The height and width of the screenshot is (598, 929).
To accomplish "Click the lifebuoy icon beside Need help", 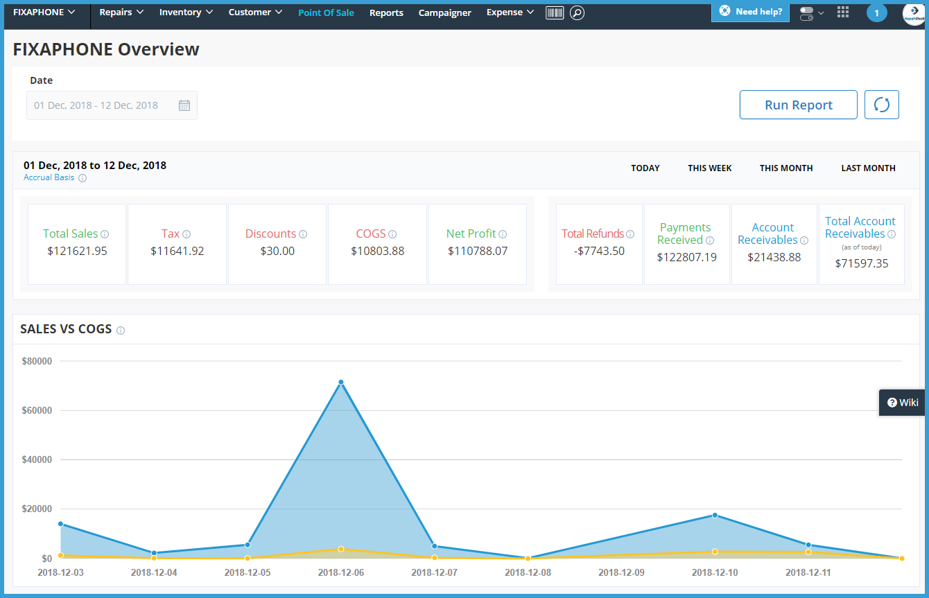I will [x=724, y=11].
